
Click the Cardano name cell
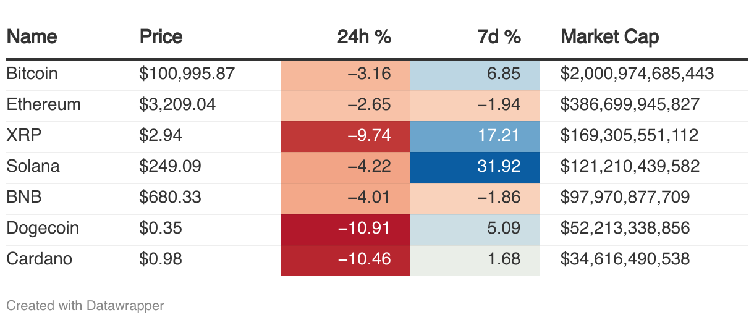coord(39,259)
